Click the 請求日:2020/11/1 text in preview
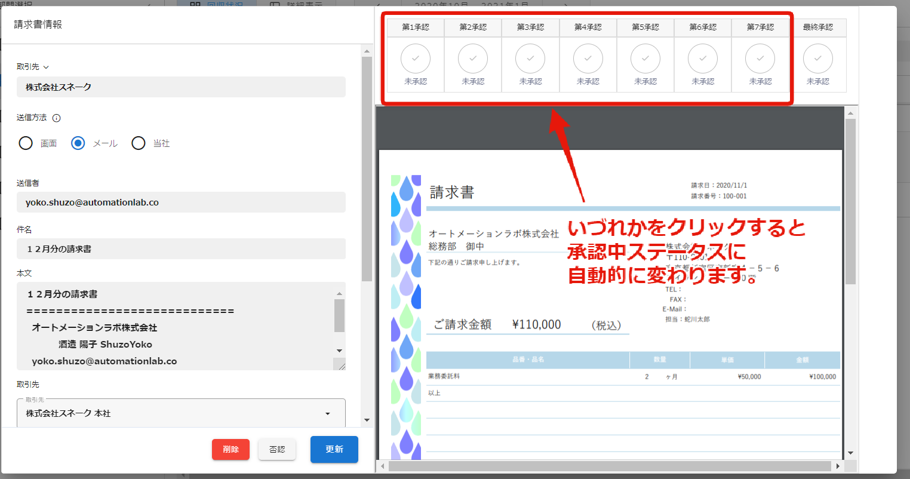This screenshot has width=910, height=479. click(719, 185)
